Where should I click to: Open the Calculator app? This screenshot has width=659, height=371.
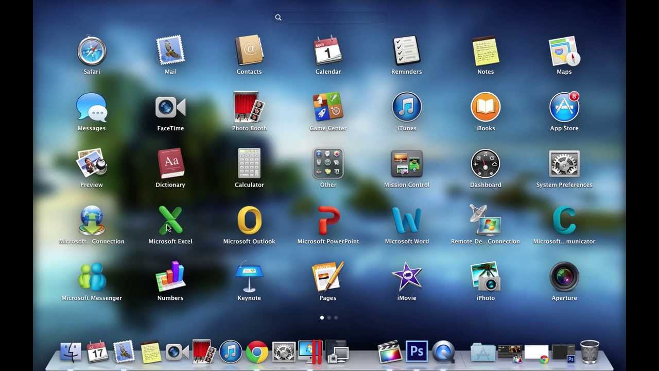tap(249, 164)
